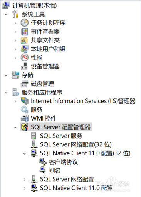Click the Performance gauge icon
This screenshot has height=197, width=141.
24,58
